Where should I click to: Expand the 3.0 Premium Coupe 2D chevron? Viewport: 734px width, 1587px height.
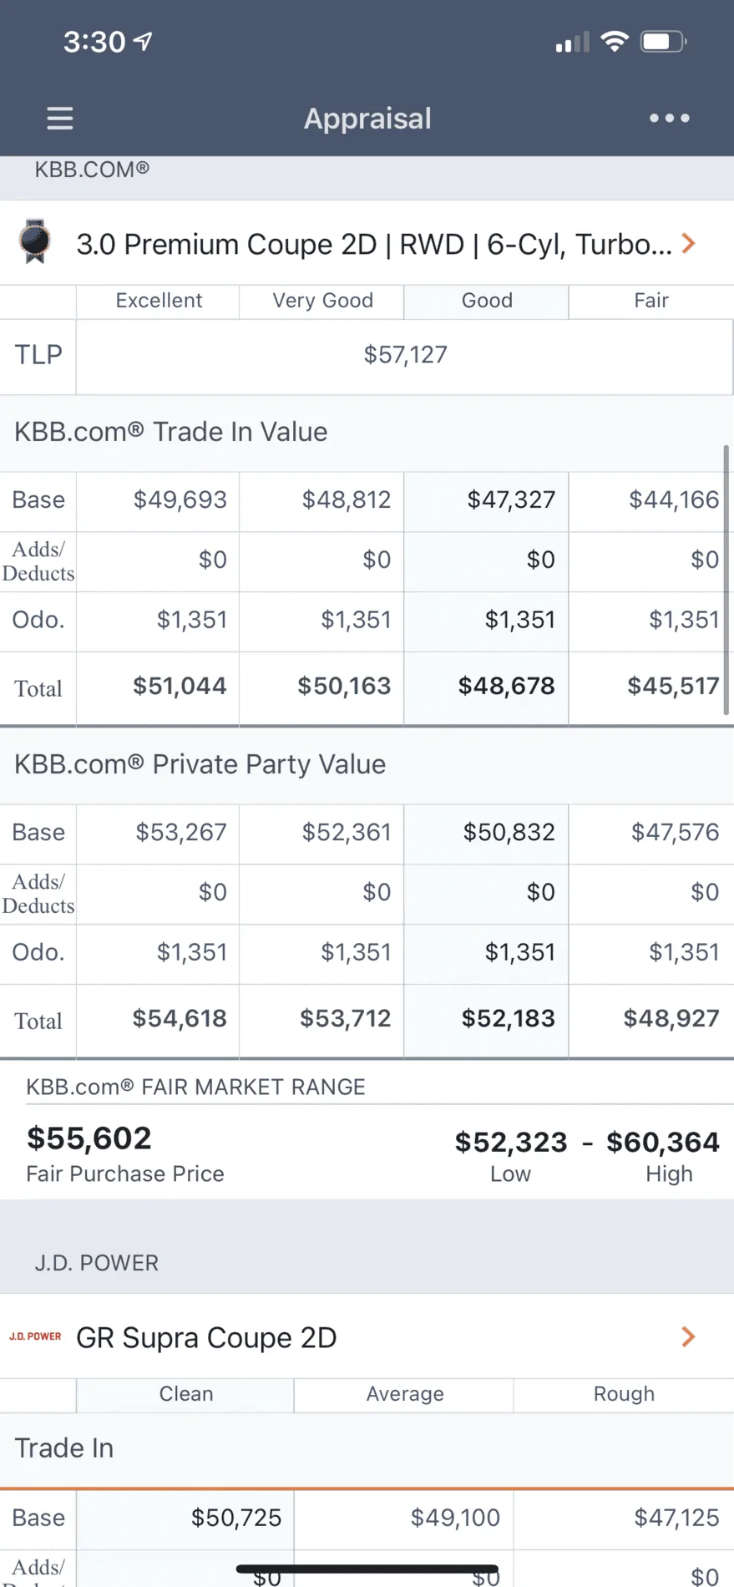pos(688,243)
